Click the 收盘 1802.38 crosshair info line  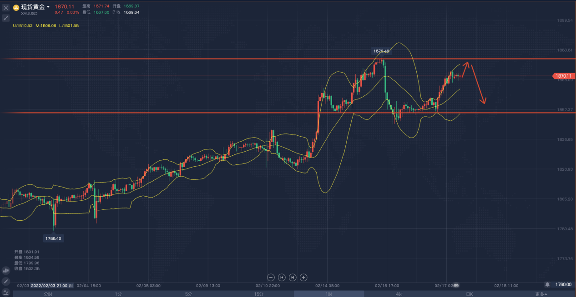coord(27,268)
